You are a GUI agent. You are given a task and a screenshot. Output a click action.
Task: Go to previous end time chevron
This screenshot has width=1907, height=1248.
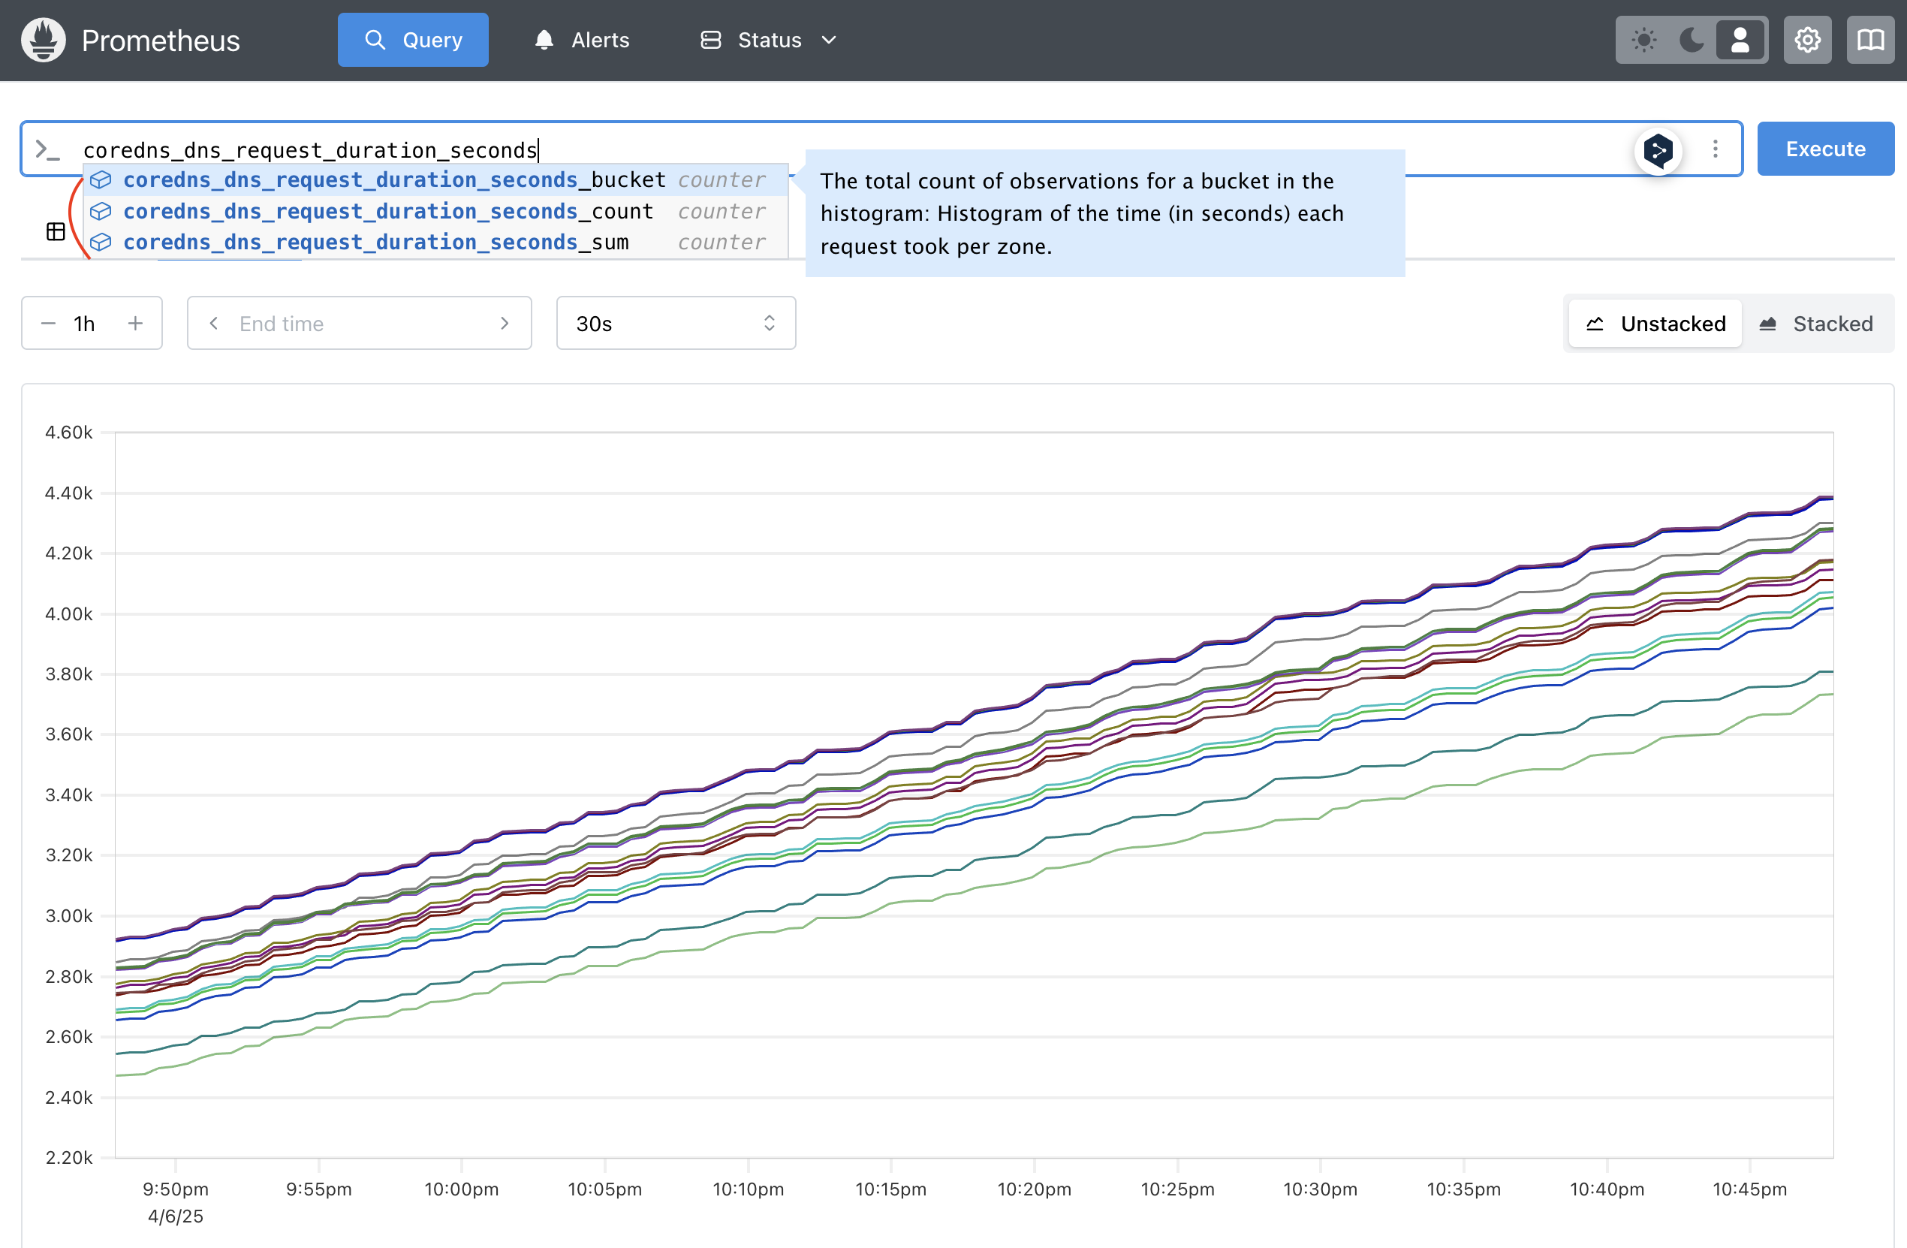(214, 323)
